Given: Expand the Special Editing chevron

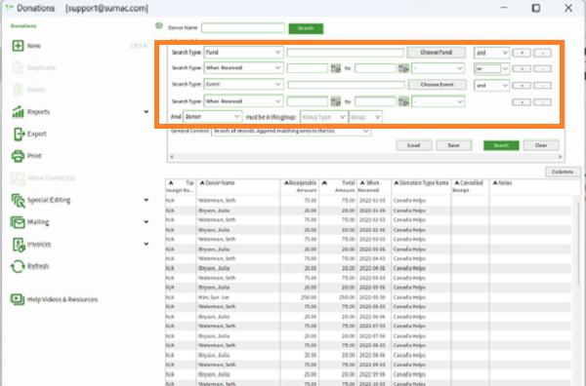Looking at the screenshot, I should tap(146, 200).
